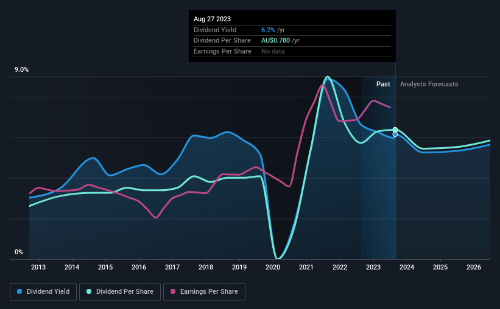Click the teal data point marker on chart
This screenshot has width=500, height=309.
[x=395, y=130]
